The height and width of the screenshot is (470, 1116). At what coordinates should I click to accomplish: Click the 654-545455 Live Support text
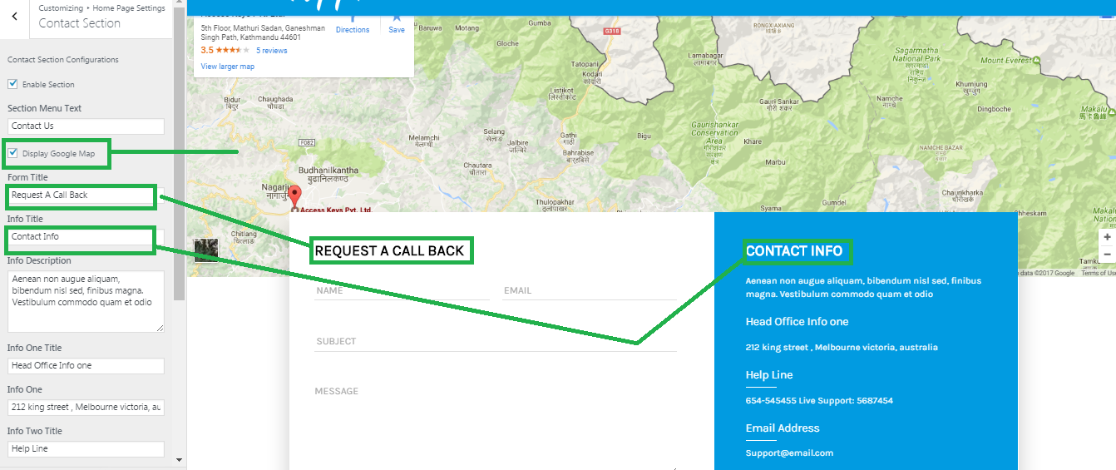(x=819, y=401)
